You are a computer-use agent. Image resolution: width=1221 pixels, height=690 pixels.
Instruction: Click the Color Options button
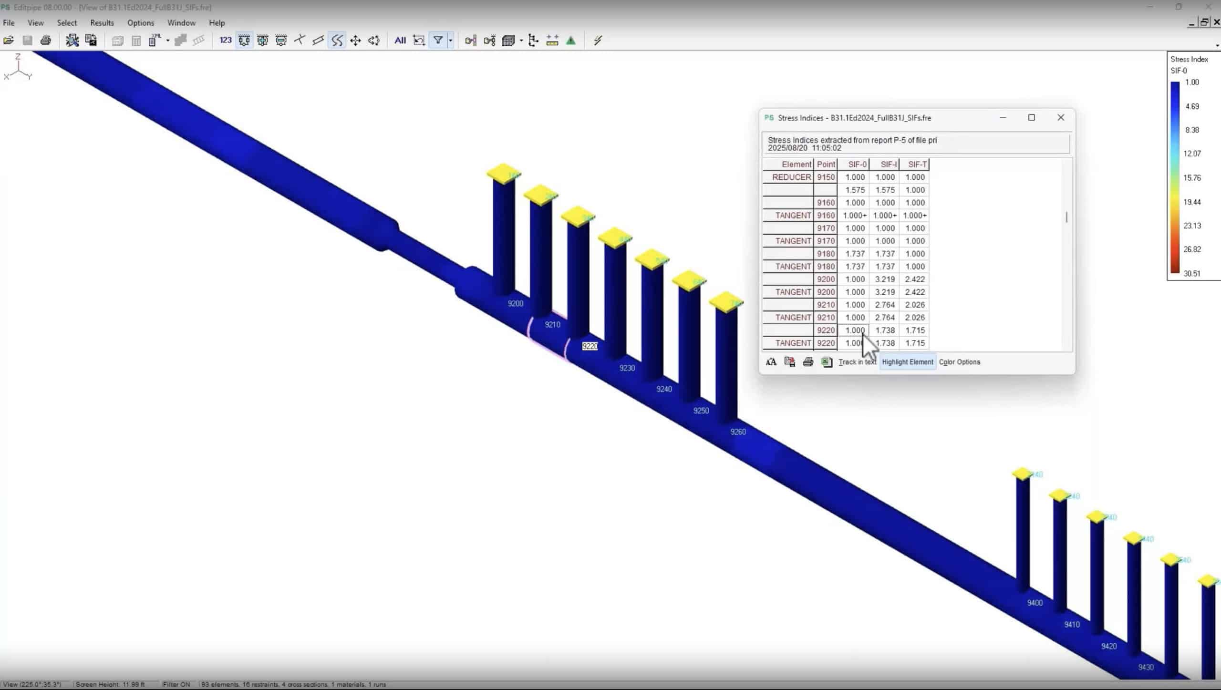959,362
